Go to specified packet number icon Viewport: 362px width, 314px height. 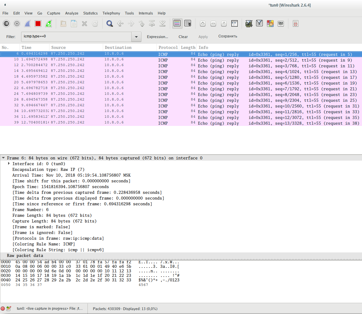click(141, 24)
